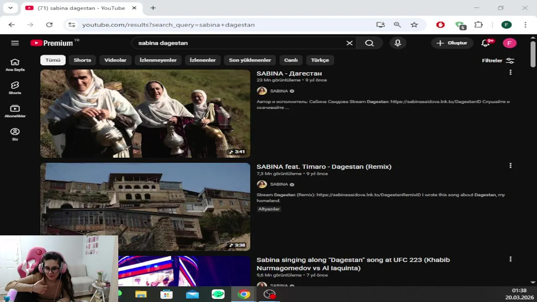Open the Chrome profile F avatar
Image resolution: width=537 pixels, height=302 pixels.
[x=506, y=25]
